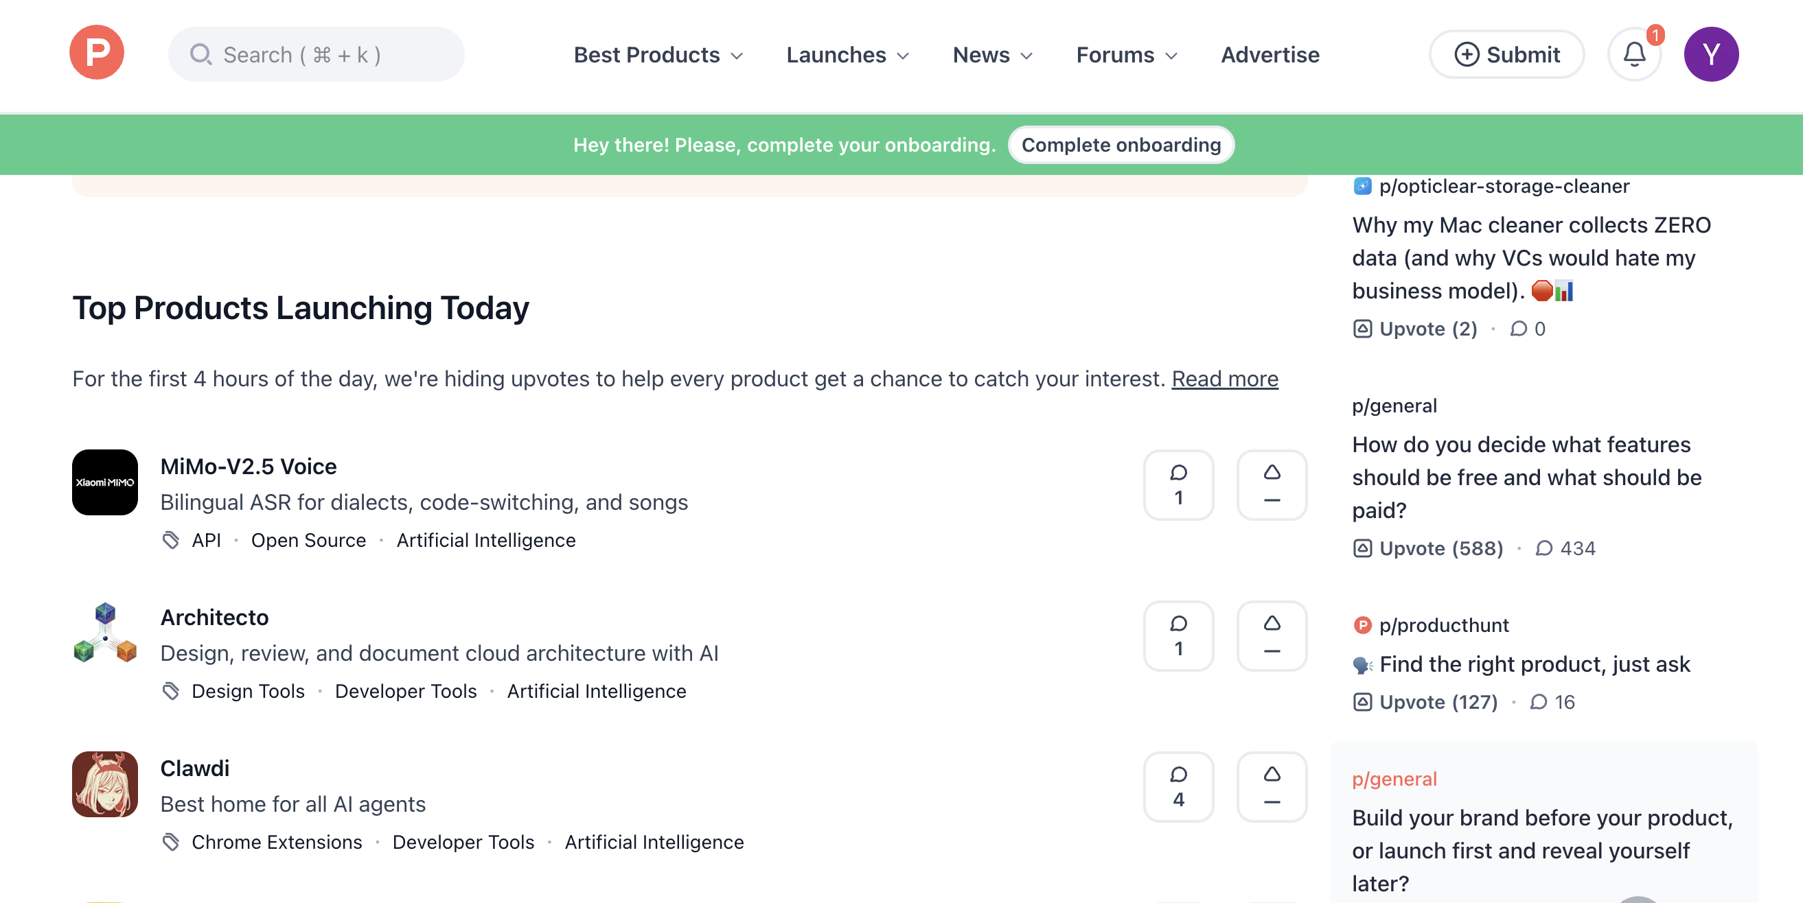Expand the Best Products dropdown

(x=658, y=55)
